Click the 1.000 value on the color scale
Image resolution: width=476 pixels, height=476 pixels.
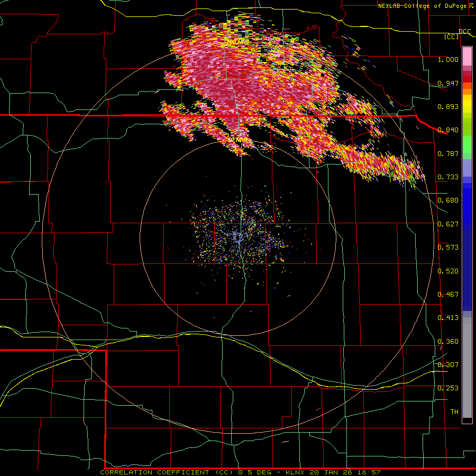[448, 59]
